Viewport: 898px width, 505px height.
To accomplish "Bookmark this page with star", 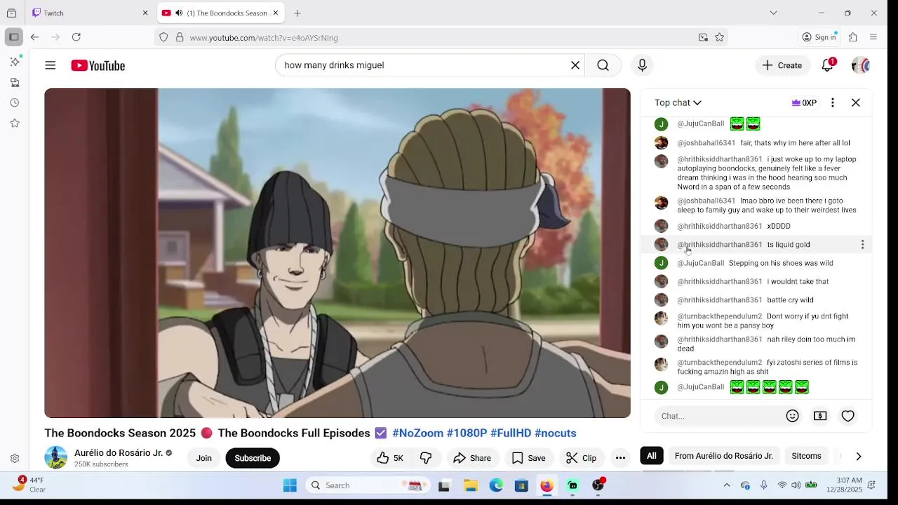I will pyautogui.click(x=720, y=38).
